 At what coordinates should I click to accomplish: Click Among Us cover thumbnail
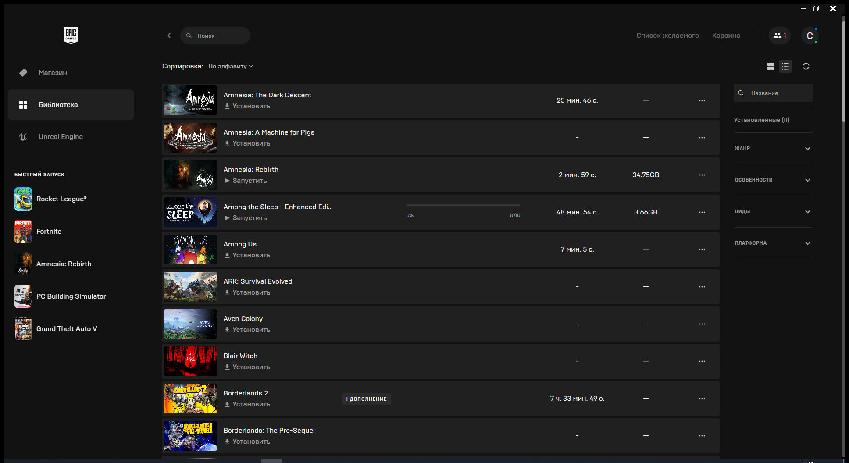[190, 249]
